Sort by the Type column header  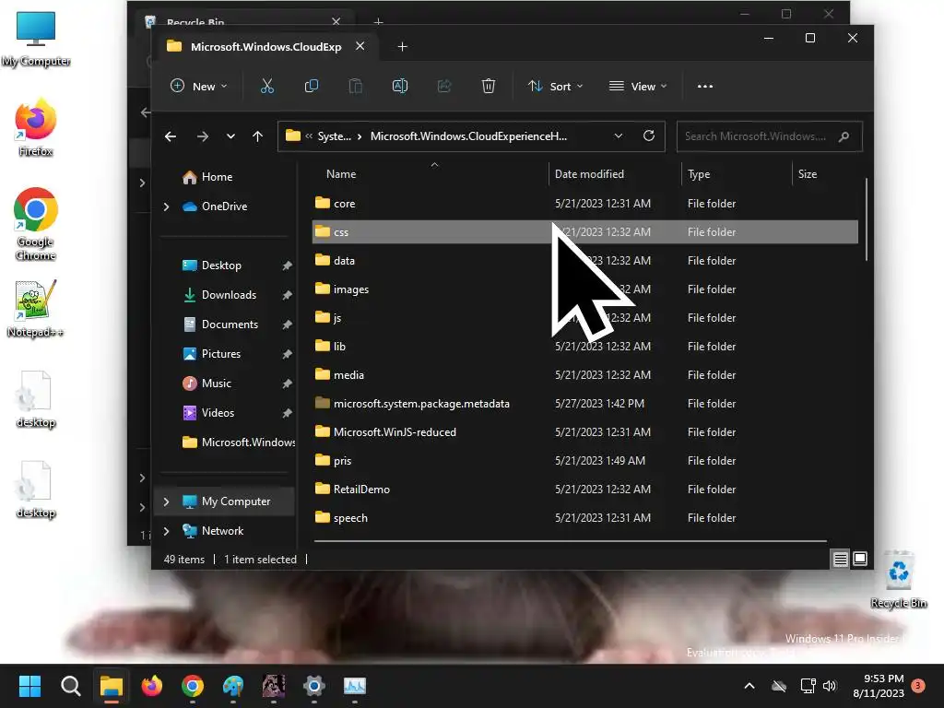point(699,174)
